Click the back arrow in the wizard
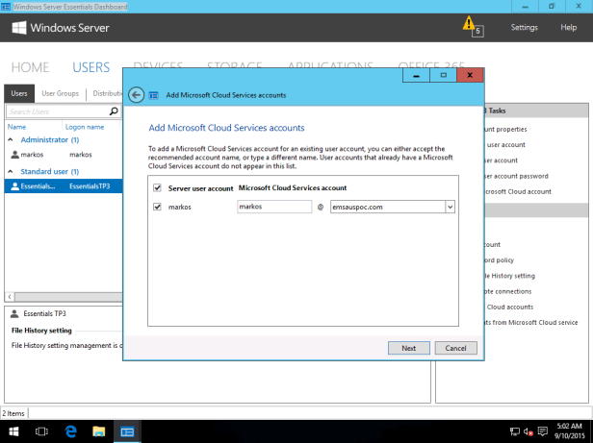Viewport: 593px width, 443px height. coord(136,95)
